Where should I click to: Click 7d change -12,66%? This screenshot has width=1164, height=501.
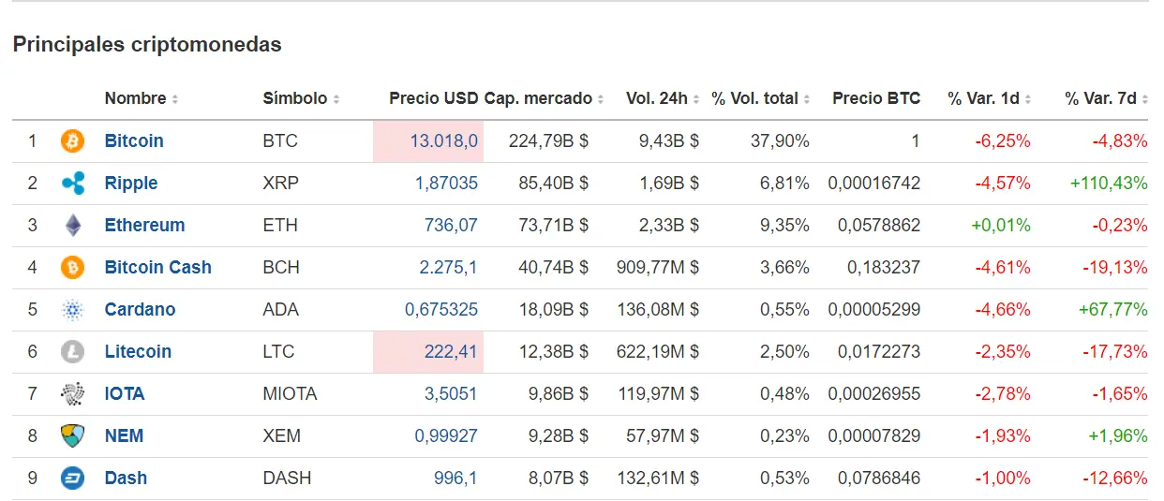coord(1115,479)
